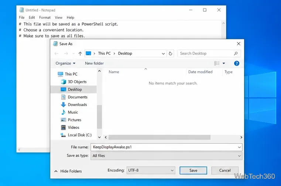Screen dimensions: 281x186
Task: Select 'Desktop' breadcrumb in address bar
Action: click(x=125, y=53)
